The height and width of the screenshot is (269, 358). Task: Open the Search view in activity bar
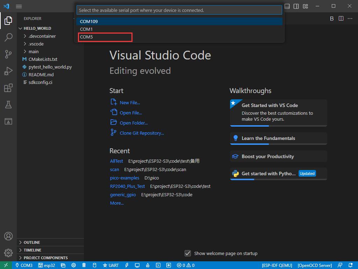pos(8,37)
